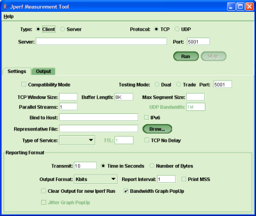Select Dual testing mode
This screenshot has height=216, width=256.
click(157, 85)
